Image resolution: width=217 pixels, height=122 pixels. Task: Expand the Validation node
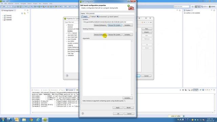pyautogui.click(x=66, y=56)
